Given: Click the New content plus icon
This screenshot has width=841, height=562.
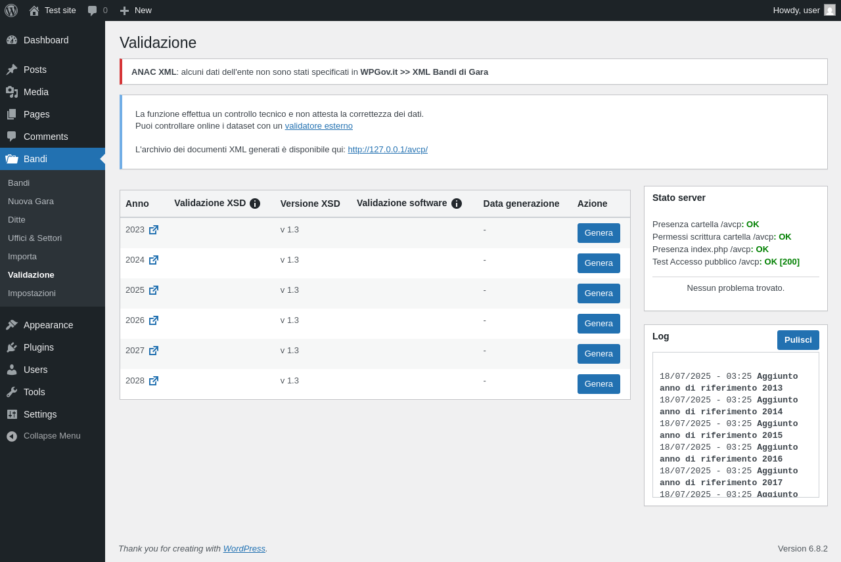Looking at the screenshot, I should (x=124, y=11).
